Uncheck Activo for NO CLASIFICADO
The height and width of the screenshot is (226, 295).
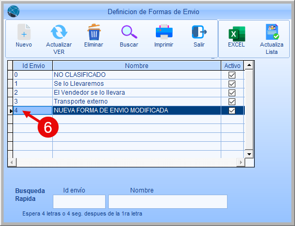pyautogui.click(x=232, y=75)
